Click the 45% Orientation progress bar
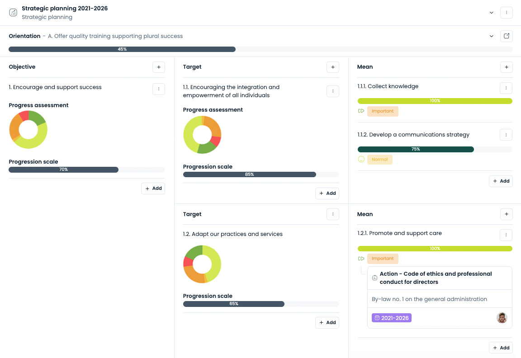This screenshot has height=358, width=521. pos(122,49)
